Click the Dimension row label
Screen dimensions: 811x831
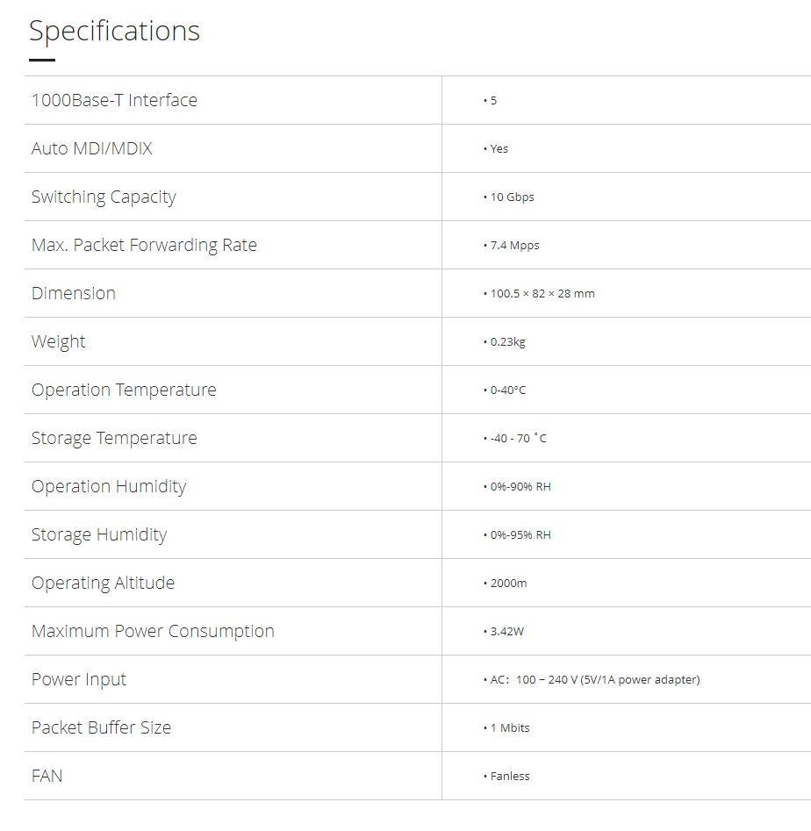click(x=74, y=293)
